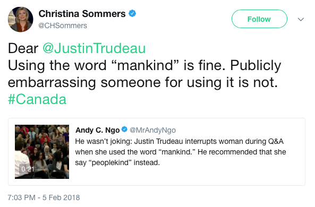Open Christina Sommers' profile picture
Image resolution: width=315 pixels, height=207 pixels.
(21, 20)
